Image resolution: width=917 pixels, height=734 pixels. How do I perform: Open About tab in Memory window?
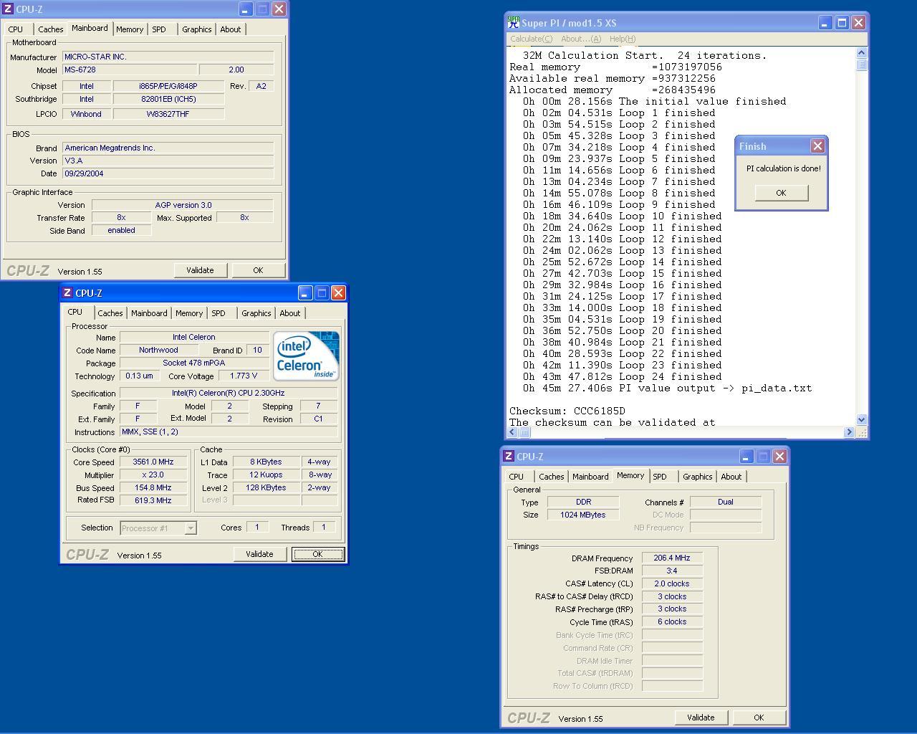731,477
